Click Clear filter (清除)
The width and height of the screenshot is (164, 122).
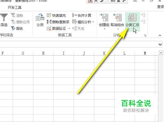[x=17, y=15]
